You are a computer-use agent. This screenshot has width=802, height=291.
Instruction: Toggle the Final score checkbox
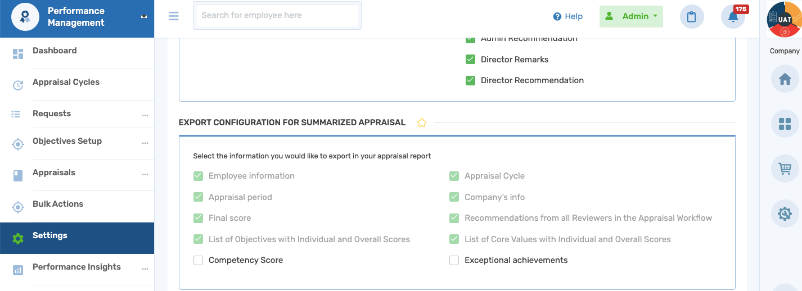[x=198, y=218]
